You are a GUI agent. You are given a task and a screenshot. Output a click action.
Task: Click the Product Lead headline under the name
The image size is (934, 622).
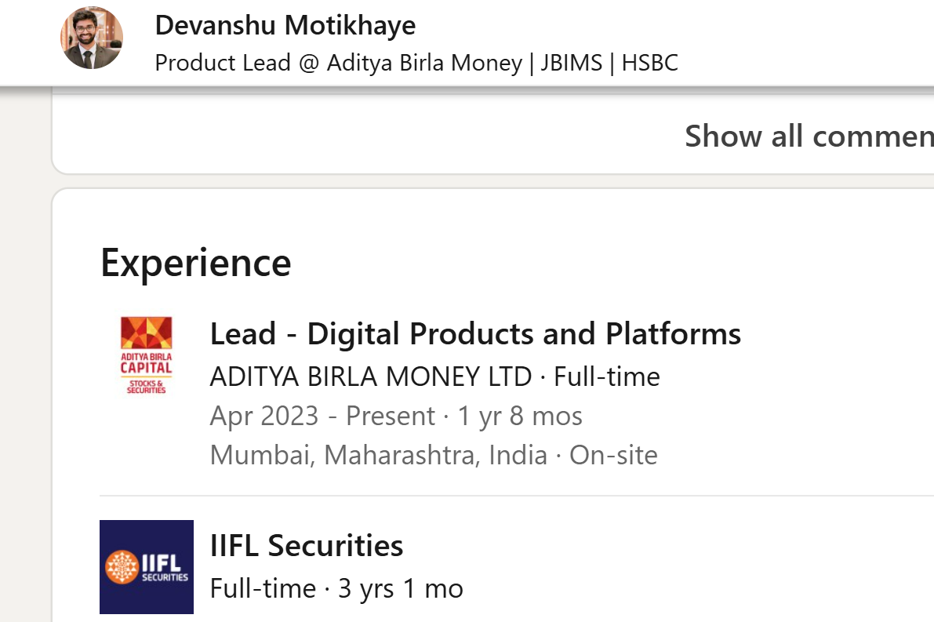pos(416,63)
